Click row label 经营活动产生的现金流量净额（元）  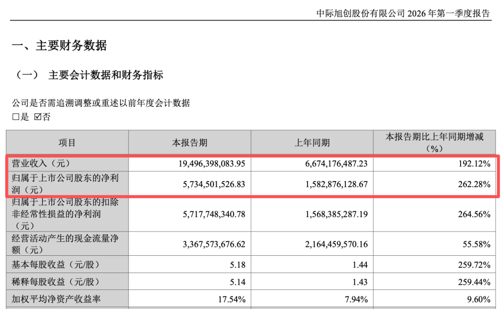pos(65,244)
